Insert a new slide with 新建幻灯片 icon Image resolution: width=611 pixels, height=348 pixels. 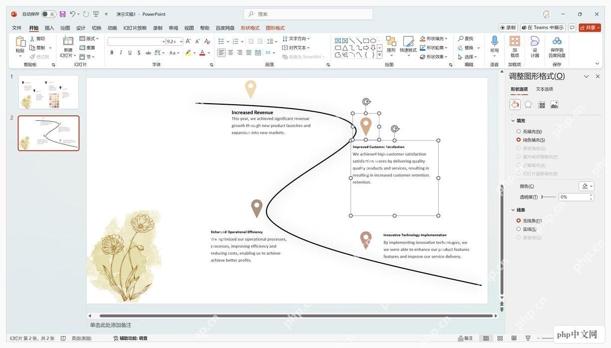click(x=68, y=41)
